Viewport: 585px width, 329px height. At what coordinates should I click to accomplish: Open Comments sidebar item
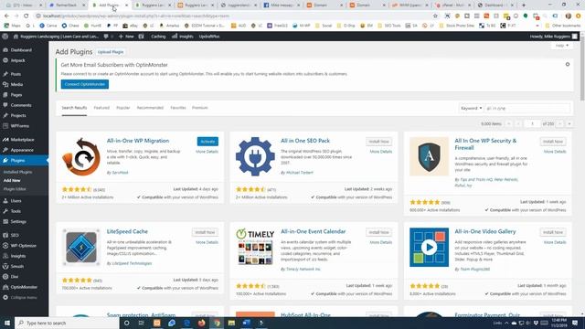pos(21,105)
